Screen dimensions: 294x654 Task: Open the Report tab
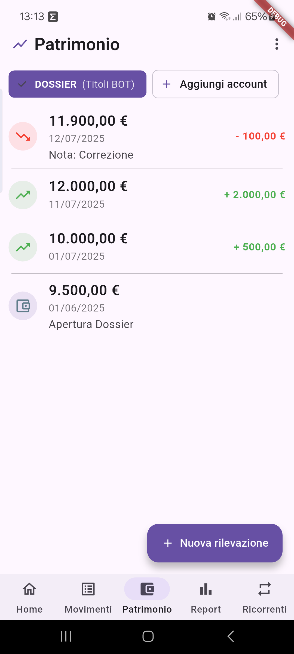point(206,597)
